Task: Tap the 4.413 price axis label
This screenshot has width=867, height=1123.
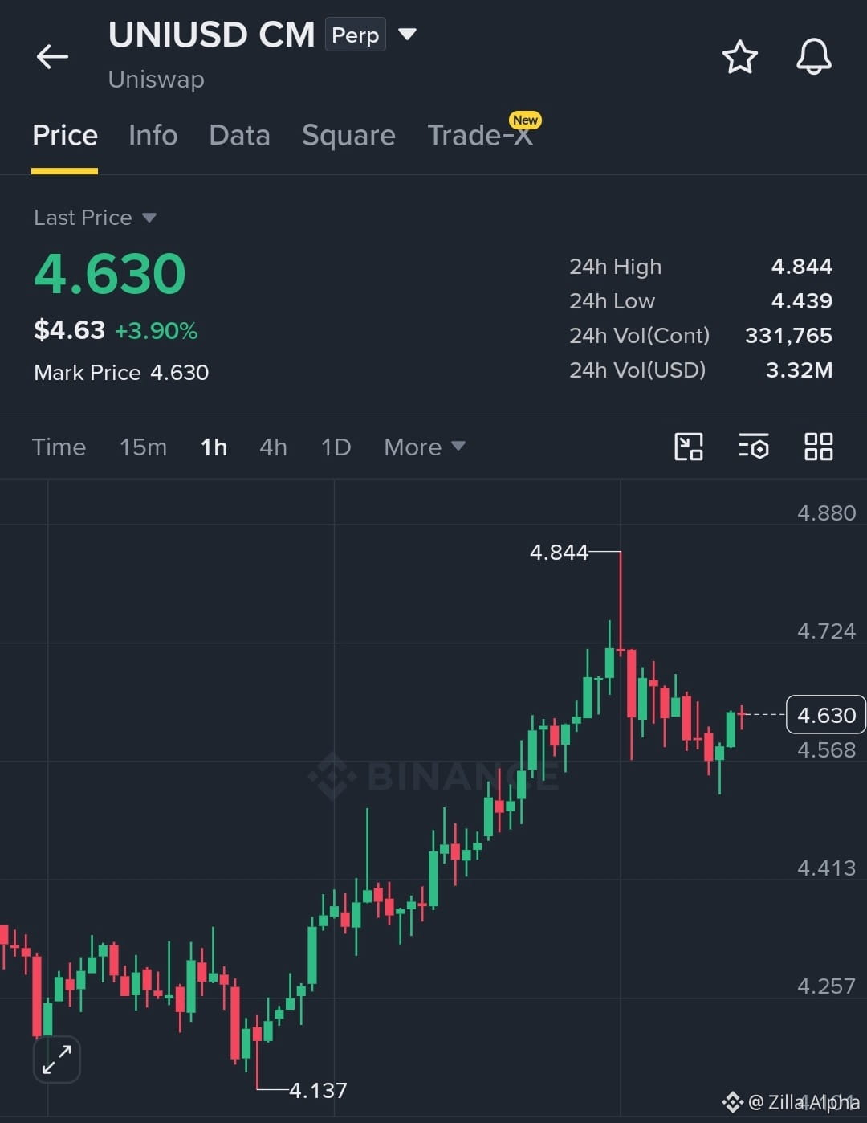Action: 826,868
